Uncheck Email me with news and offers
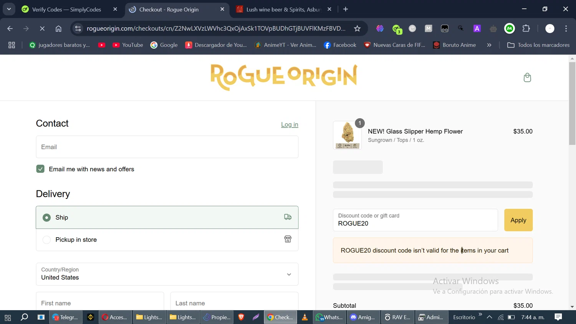The image size is (576, 324). [40, 169]
